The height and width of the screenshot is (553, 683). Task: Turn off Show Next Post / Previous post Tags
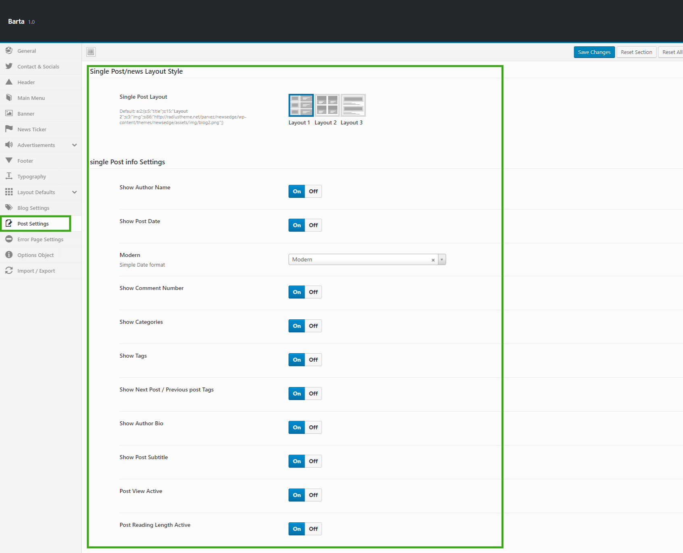313,394
